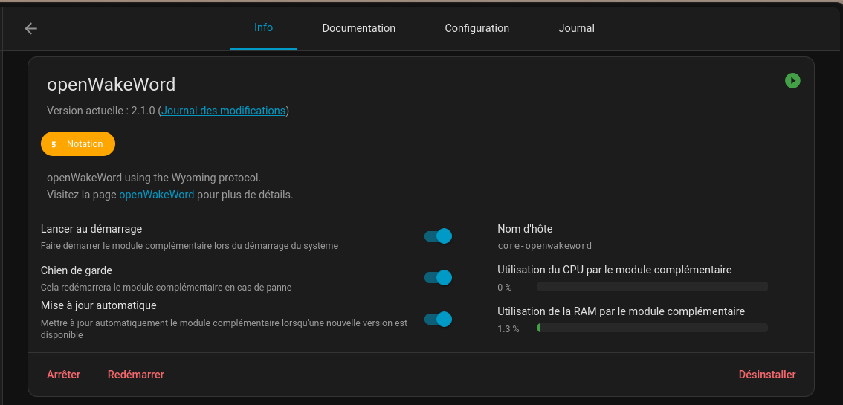Follow the openWakeWord page link
The height and width of the screenshot is (405, 843).
point(156,195)
